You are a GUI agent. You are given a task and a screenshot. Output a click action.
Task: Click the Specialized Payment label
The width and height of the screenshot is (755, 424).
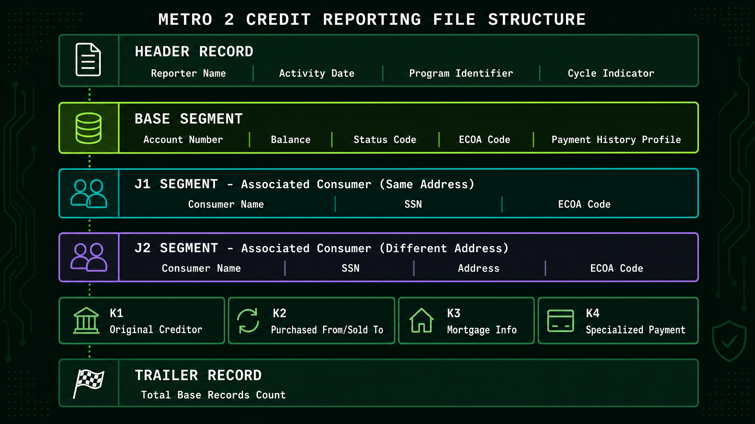636,330
